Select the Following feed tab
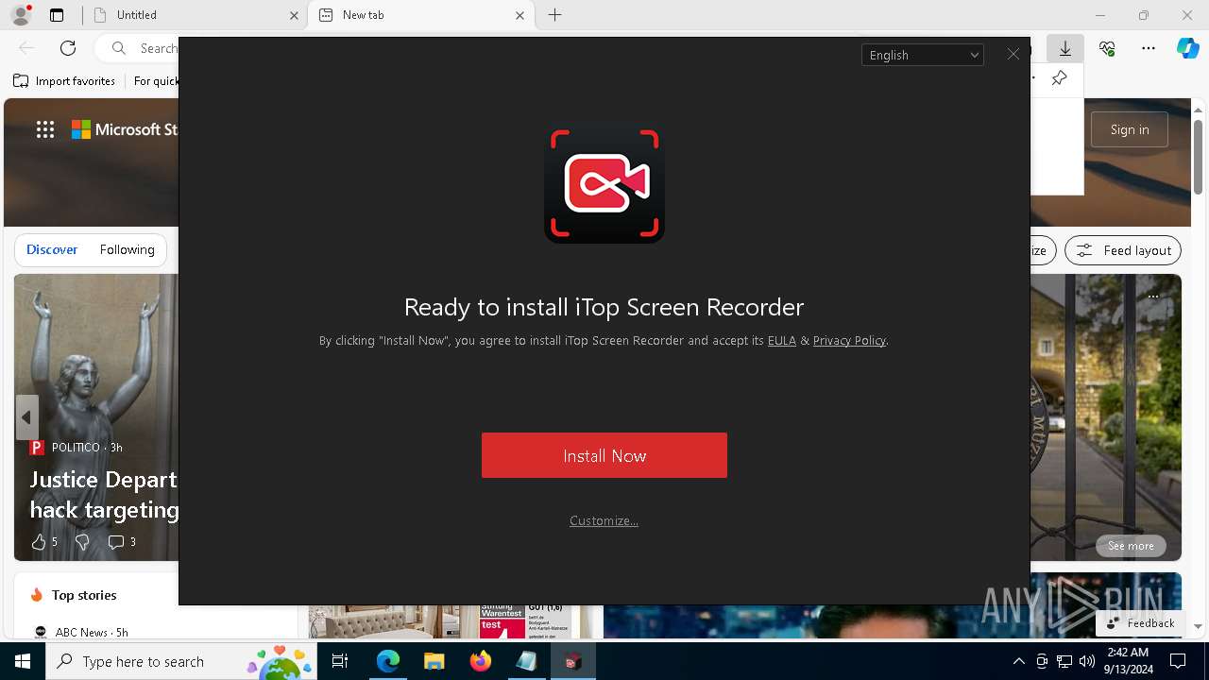The width and height of the screenshot is (1209, 680). 127,250
